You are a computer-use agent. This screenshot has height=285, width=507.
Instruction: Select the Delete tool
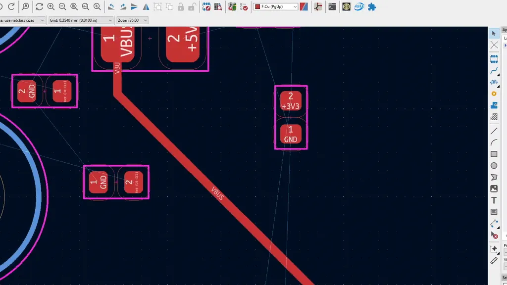click(494, 235)
